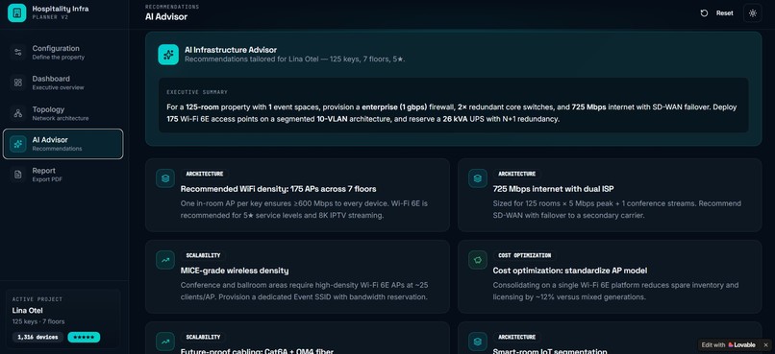The image size is (775, 354).
Task: Click the 'Future-proof cabling: Cat6A + OM4 fiber' heading
Action: coord(257,351)
